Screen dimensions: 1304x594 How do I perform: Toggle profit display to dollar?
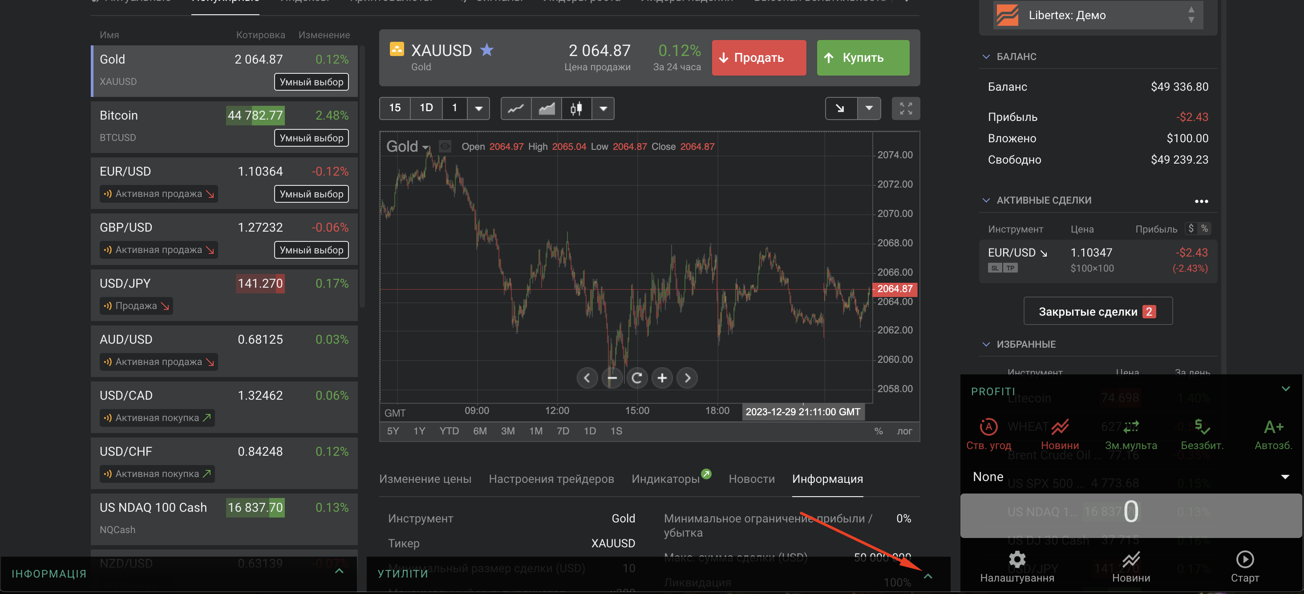click(x=1191, y=229)
